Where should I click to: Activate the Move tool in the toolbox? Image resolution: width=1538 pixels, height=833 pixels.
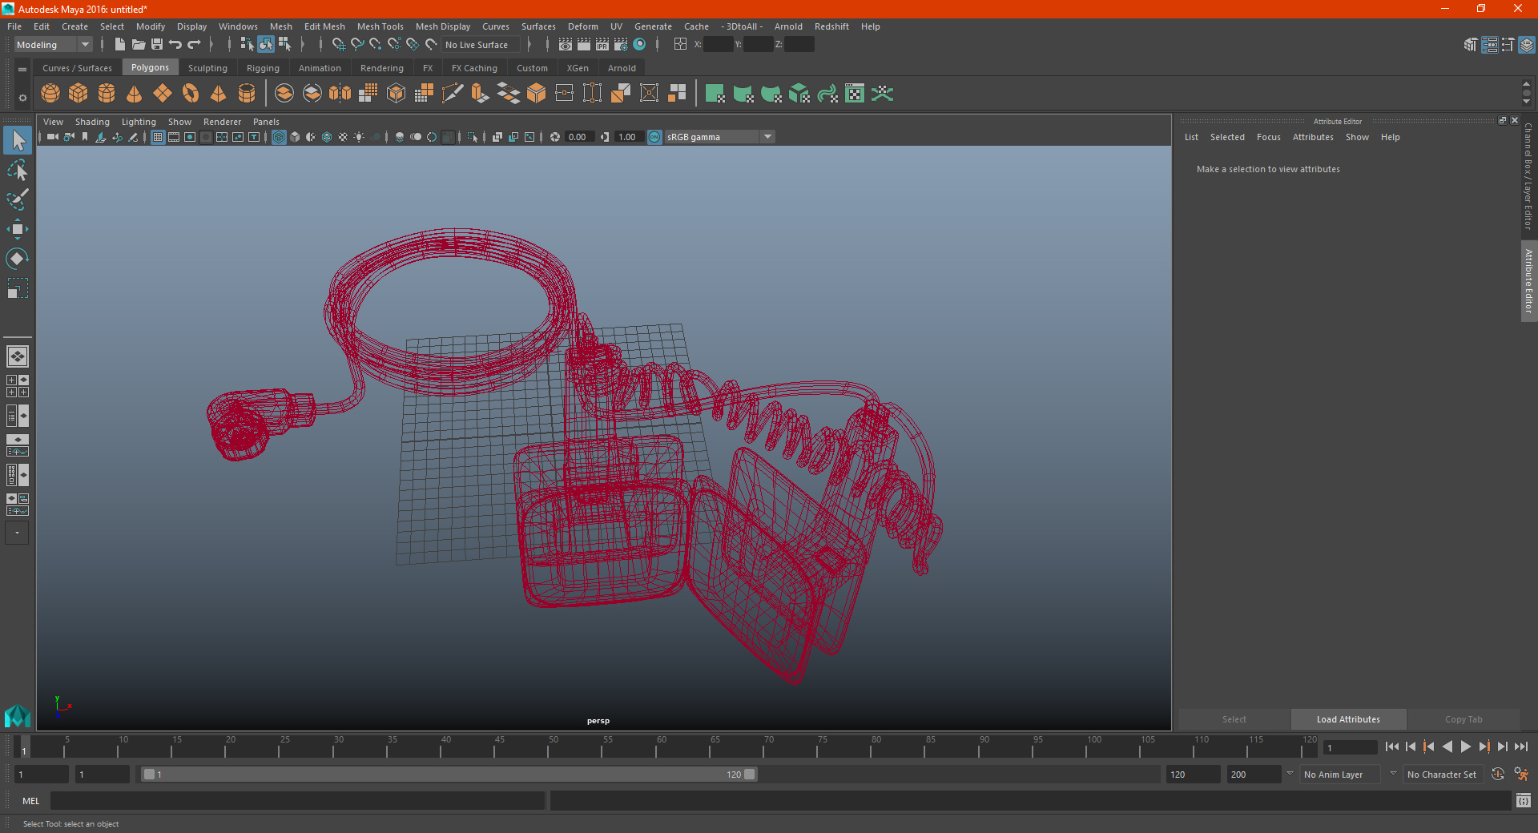[17, 229]
